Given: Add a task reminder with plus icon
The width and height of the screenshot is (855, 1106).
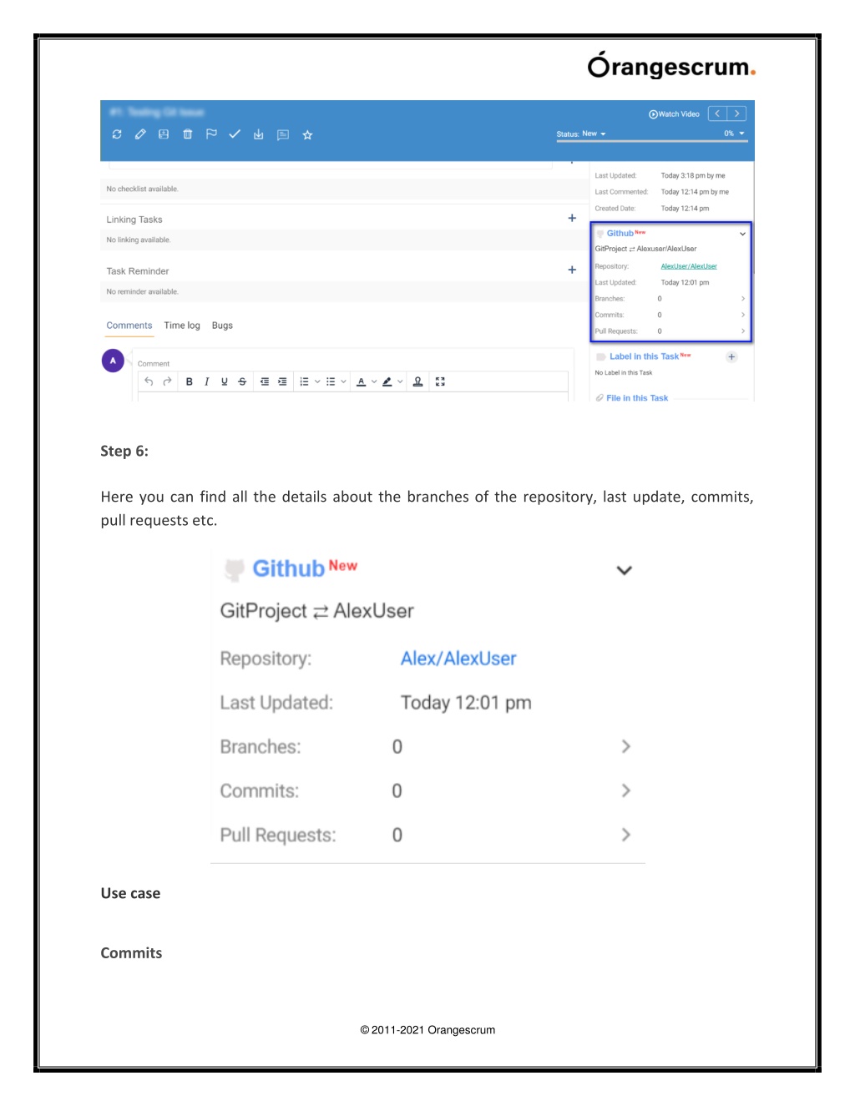Looking at the screenshot, I should (x=572, y=270).
